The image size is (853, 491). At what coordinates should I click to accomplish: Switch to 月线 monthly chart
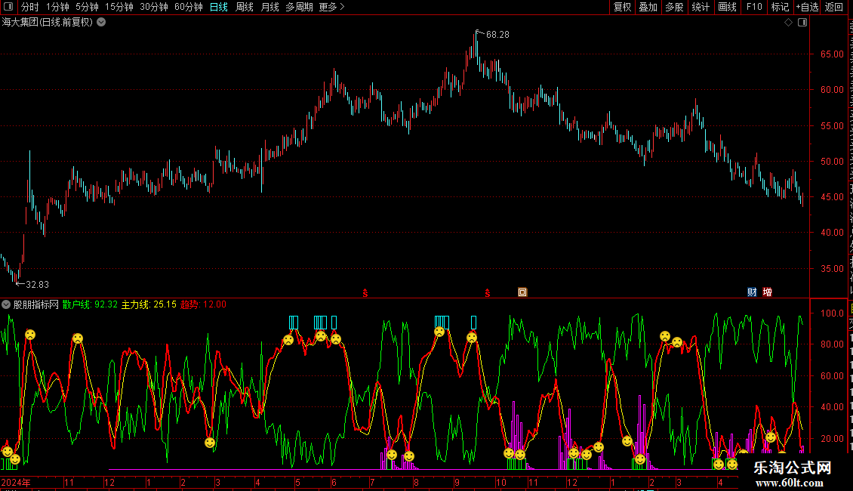click(x=269, y=7)
